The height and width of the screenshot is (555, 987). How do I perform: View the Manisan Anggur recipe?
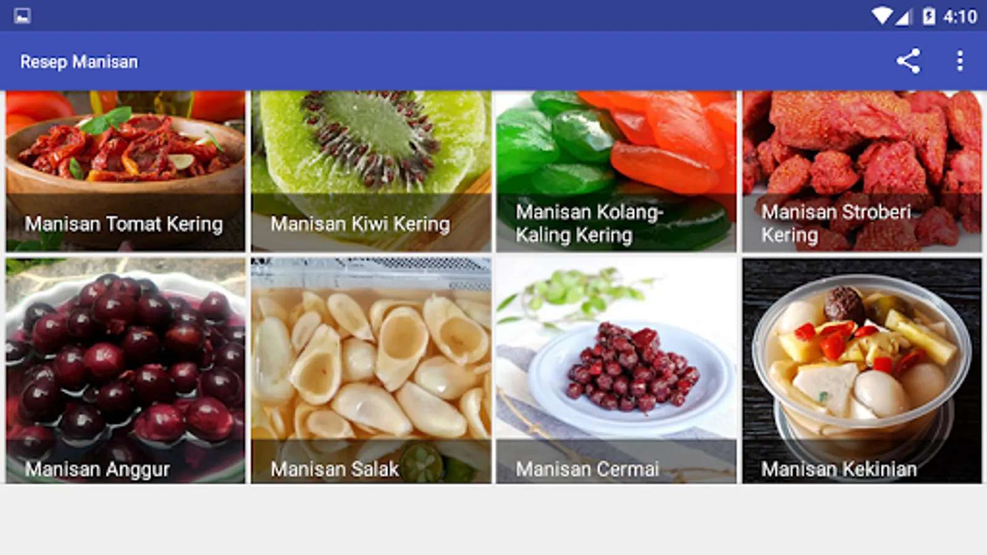pos(125,370)
